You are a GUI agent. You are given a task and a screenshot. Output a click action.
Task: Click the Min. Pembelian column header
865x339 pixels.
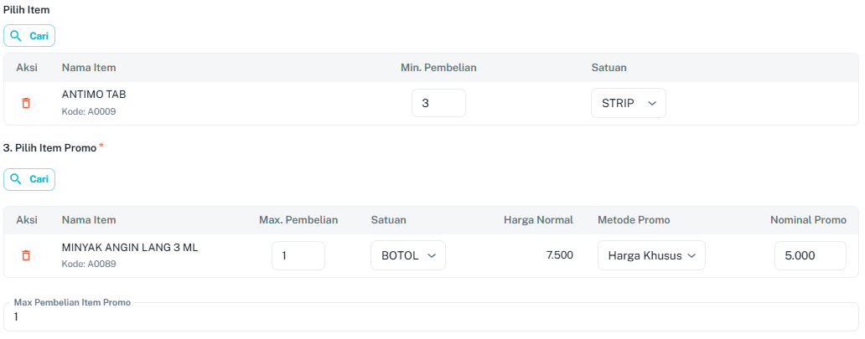438,68
